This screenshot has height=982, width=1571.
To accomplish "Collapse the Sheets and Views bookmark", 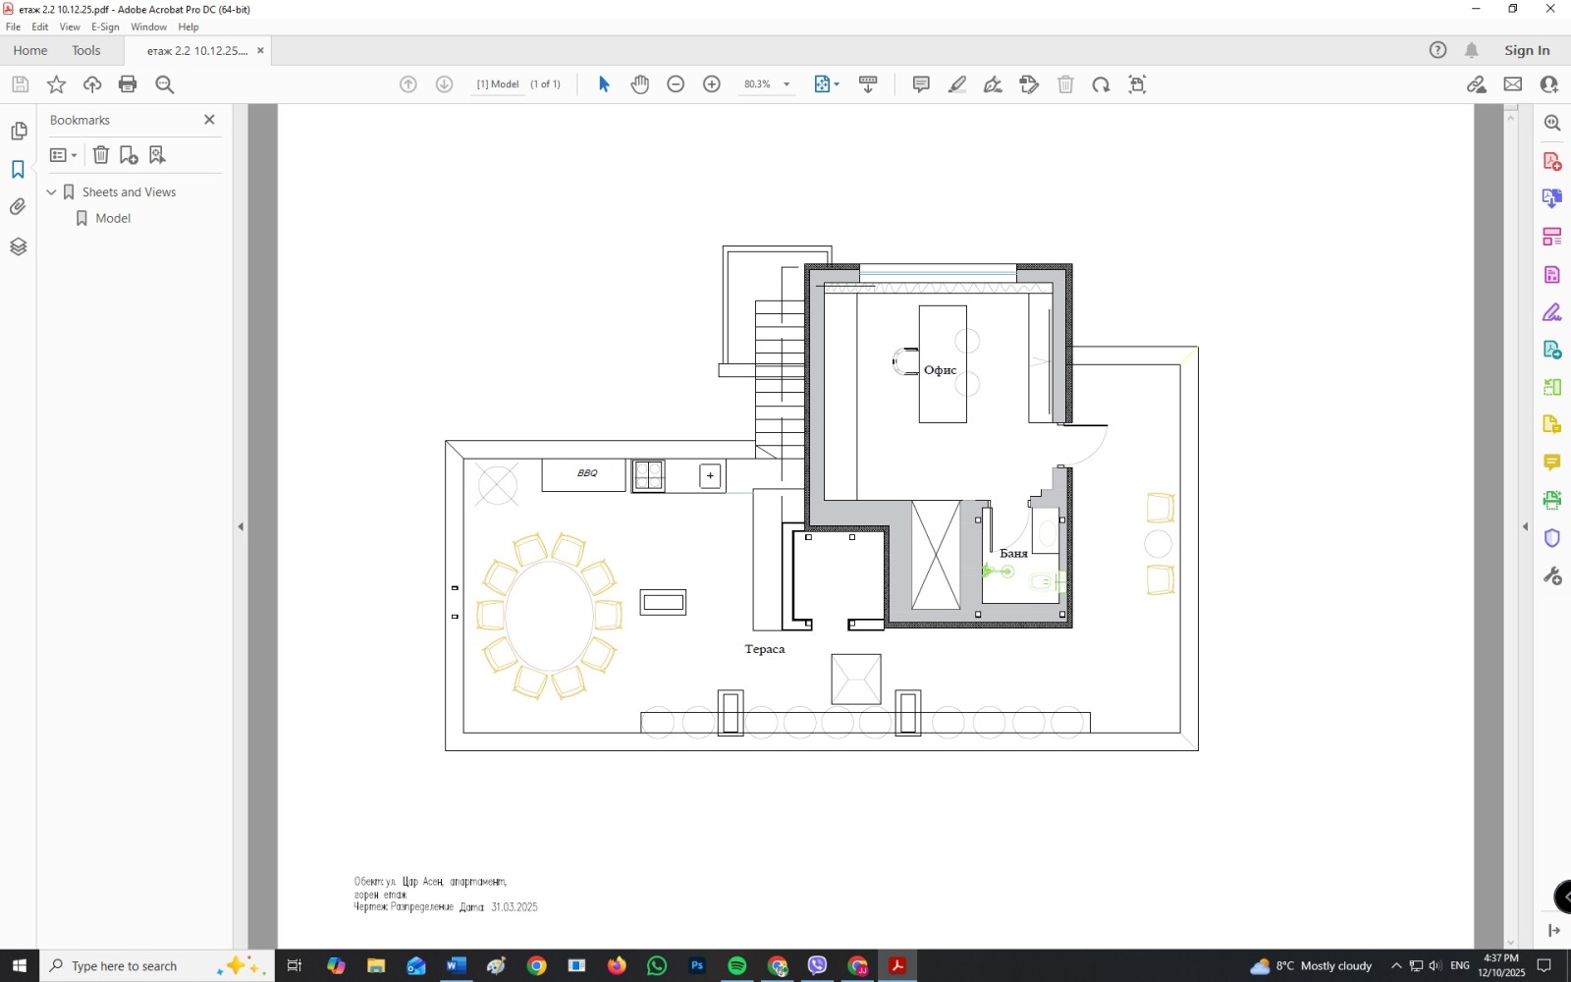I will tap(52, 192).
